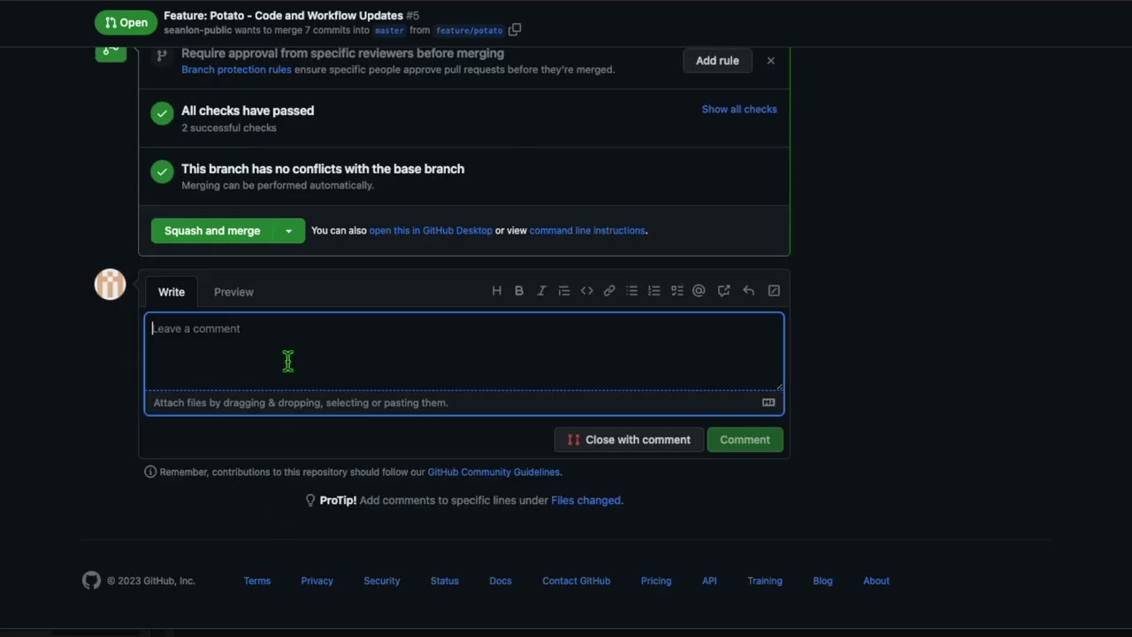Open the Docs footer link
This screenshot has width=1132, height=637.
(x=501, y=581)
